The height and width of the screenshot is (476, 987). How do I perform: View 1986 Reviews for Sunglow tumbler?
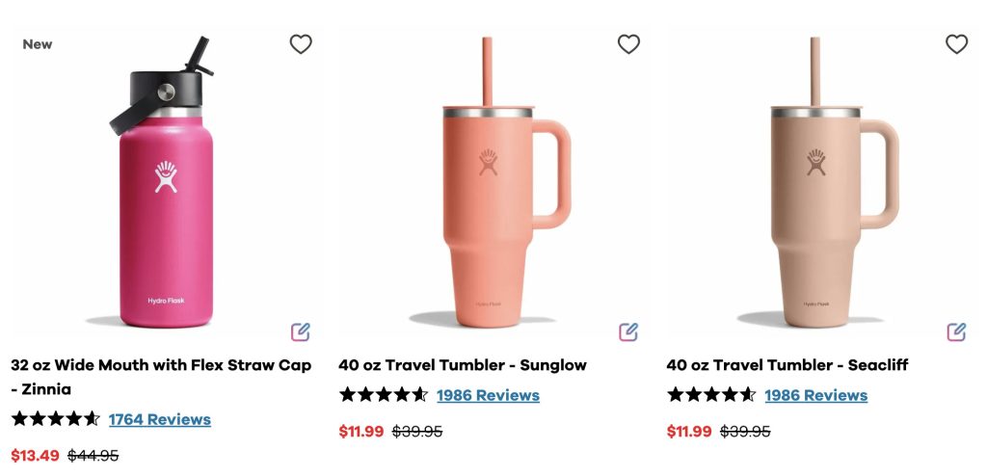488,395
